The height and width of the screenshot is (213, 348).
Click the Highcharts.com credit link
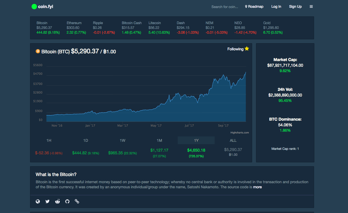[x=239, y=133]
